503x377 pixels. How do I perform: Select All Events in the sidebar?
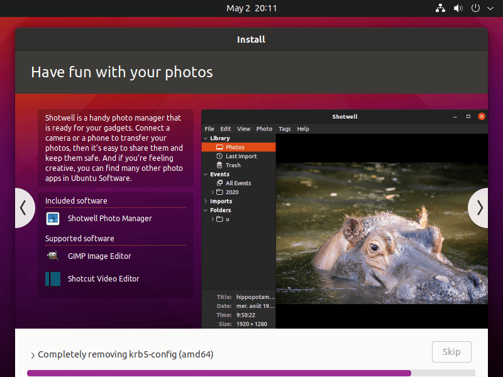pos(239,183)
